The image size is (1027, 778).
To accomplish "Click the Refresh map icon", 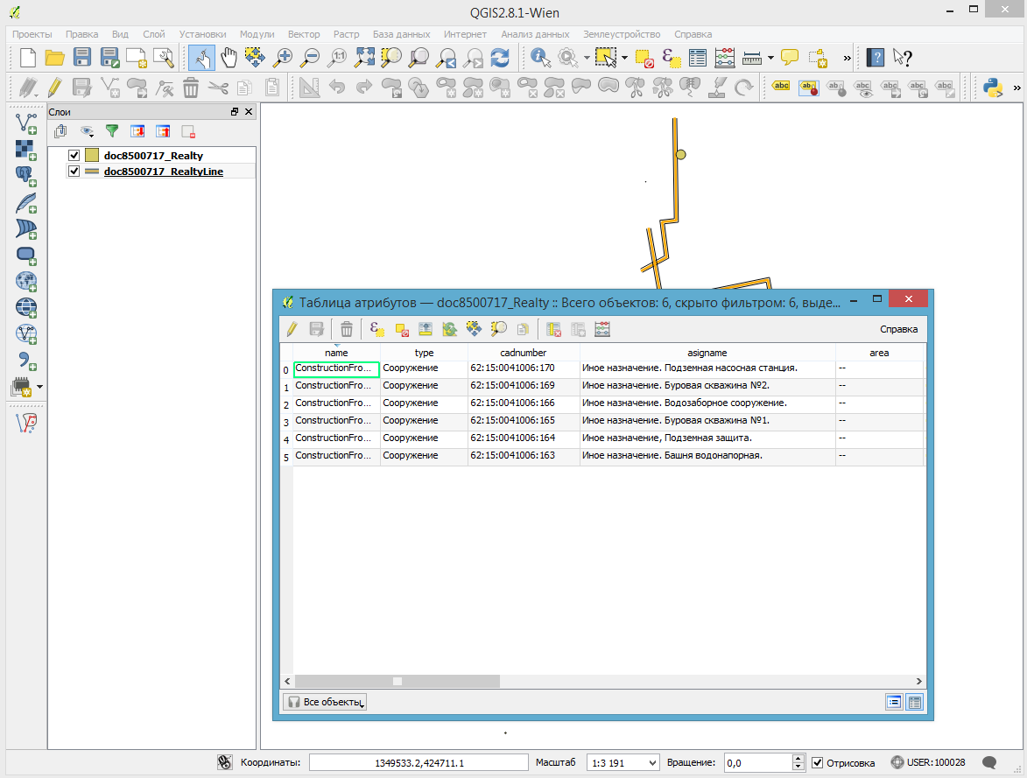I will 500,59.
